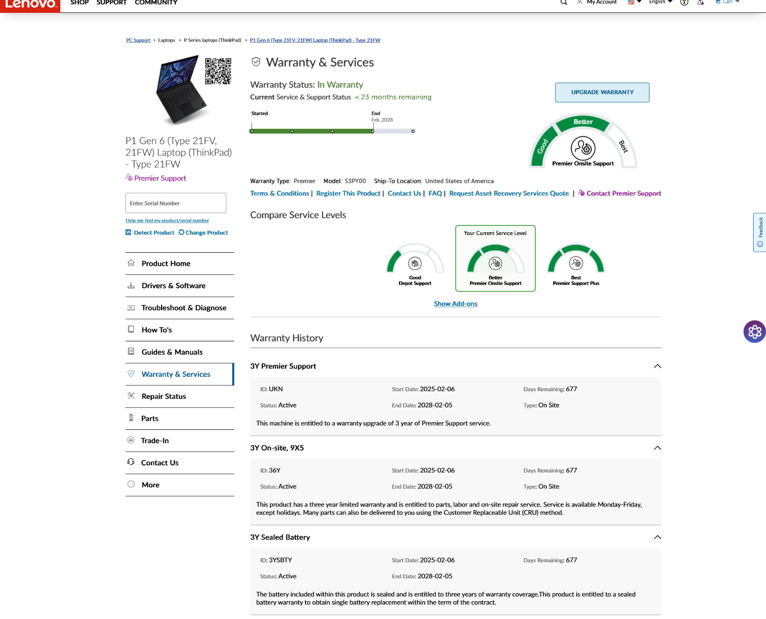Image resolution: width=766 pixels, height=619 pixels.
Task: Click the UPGRADE WARRANTY button
Action: pyautogui.click(x=602, y=92)
